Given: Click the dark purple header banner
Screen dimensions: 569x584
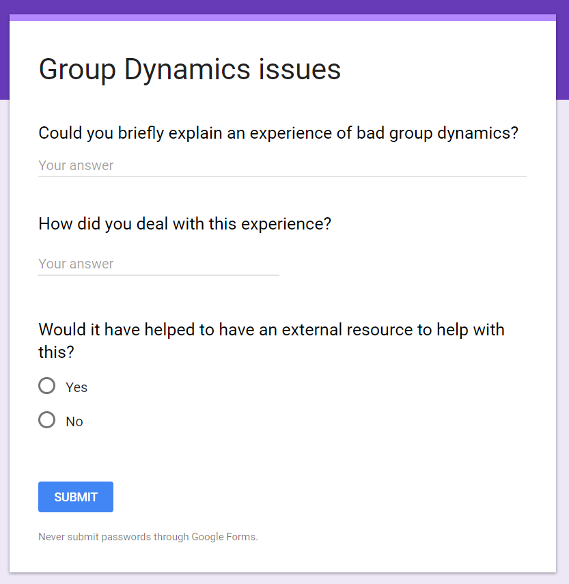Looking at the screenshot, I should click(284, 7).
